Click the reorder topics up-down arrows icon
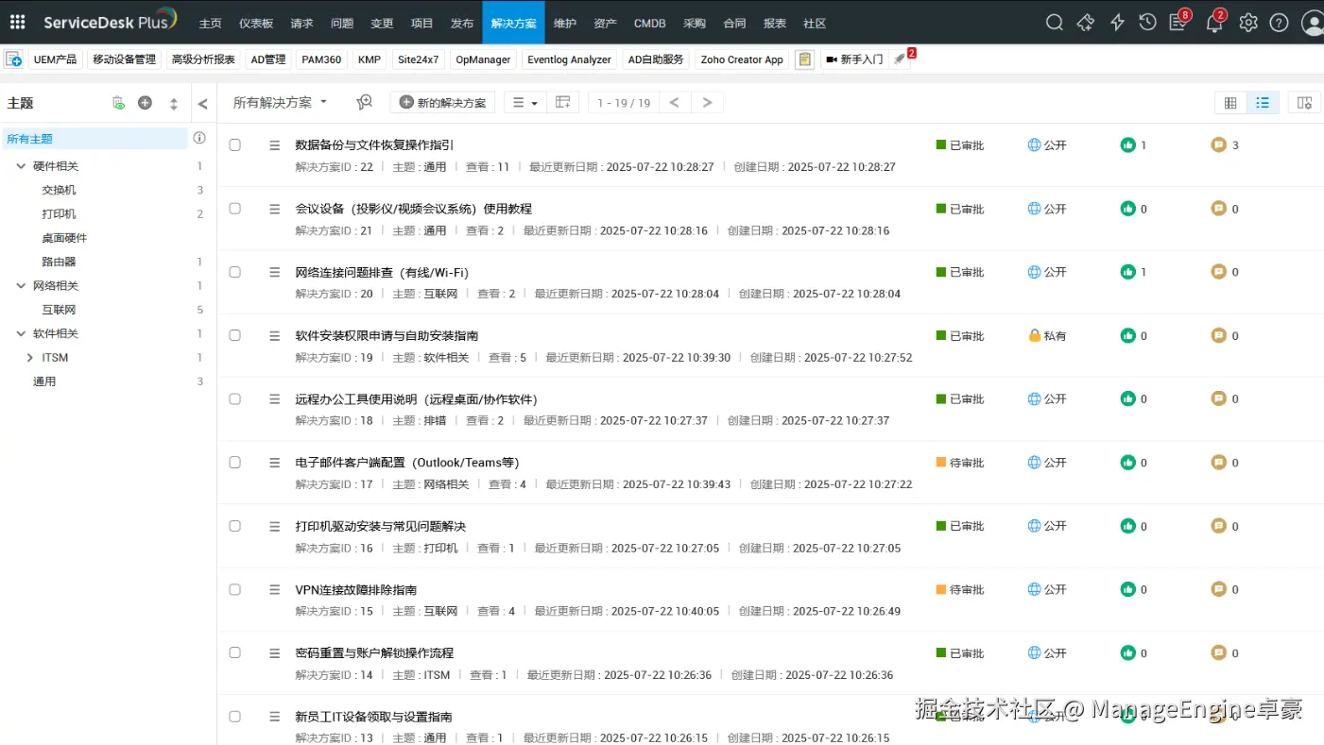The height and width of the screenshot is (745, 1324). click(174, 104)
